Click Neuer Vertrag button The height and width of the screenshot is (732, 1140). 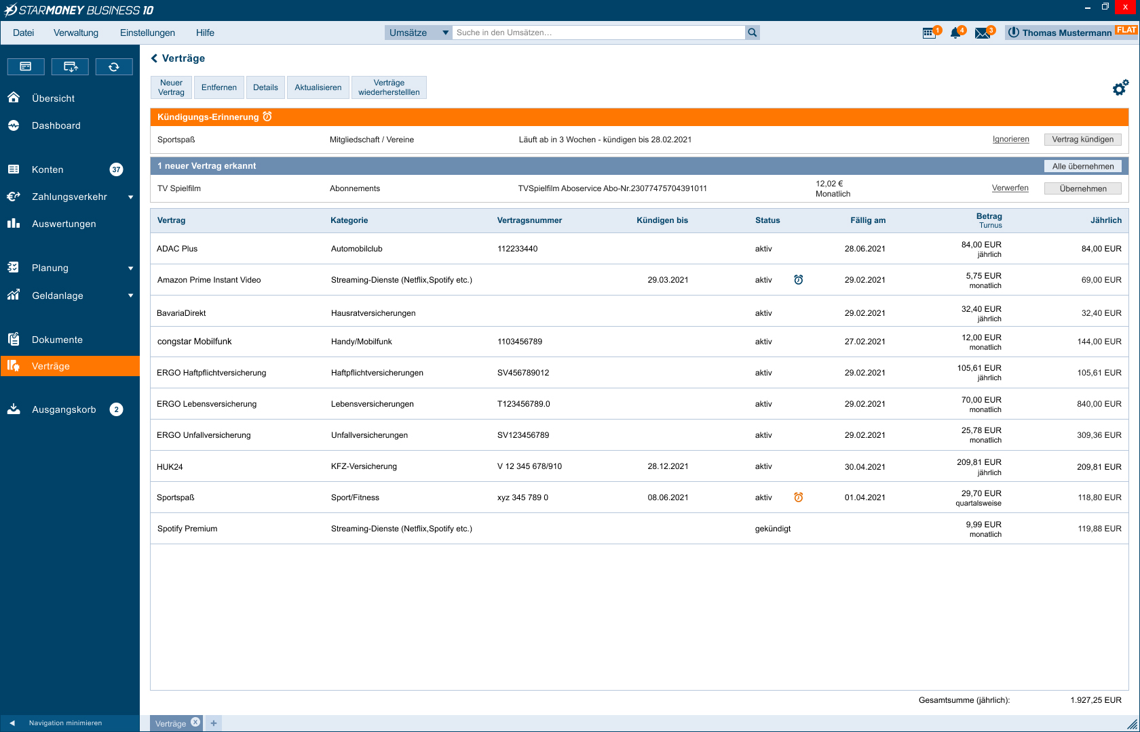click(171, 87)
